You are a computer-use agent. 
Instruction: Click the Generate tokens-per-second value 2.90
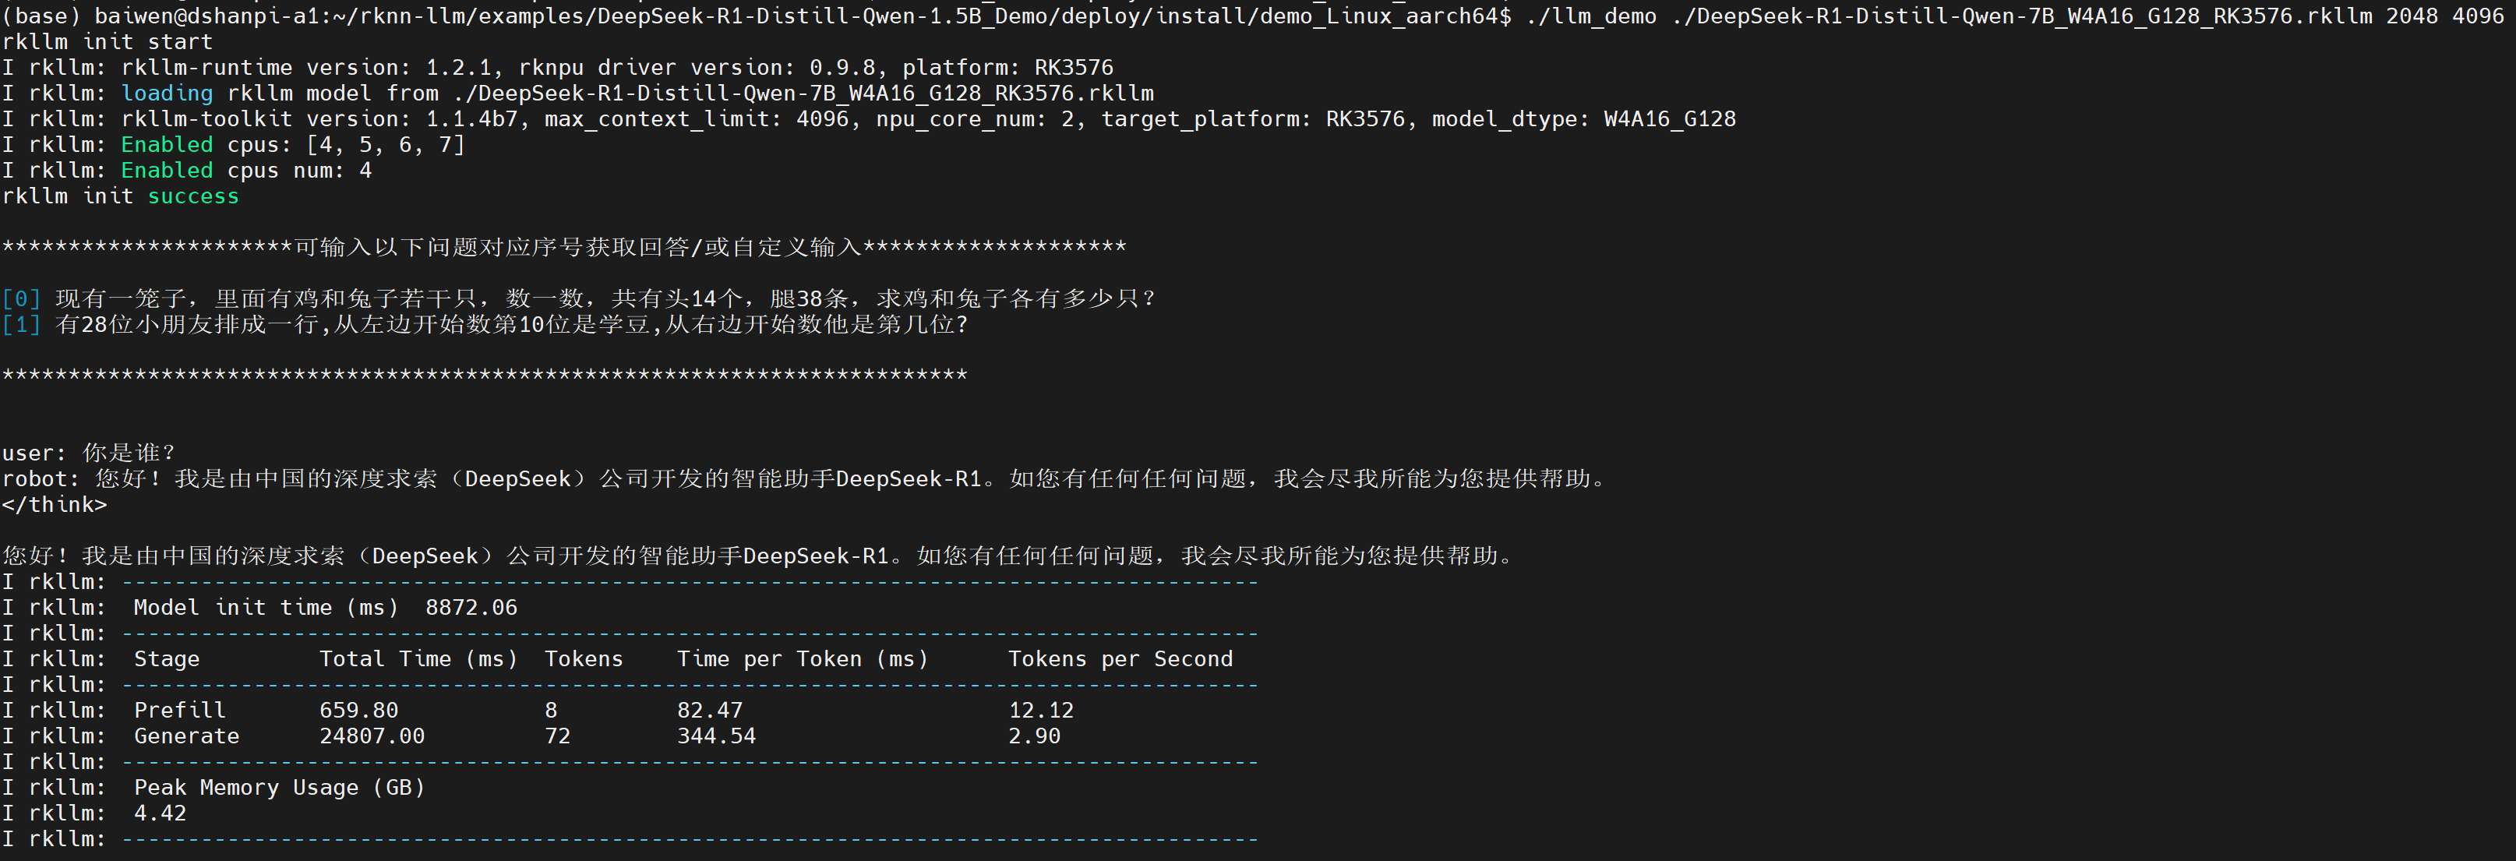coord(1034,736)
